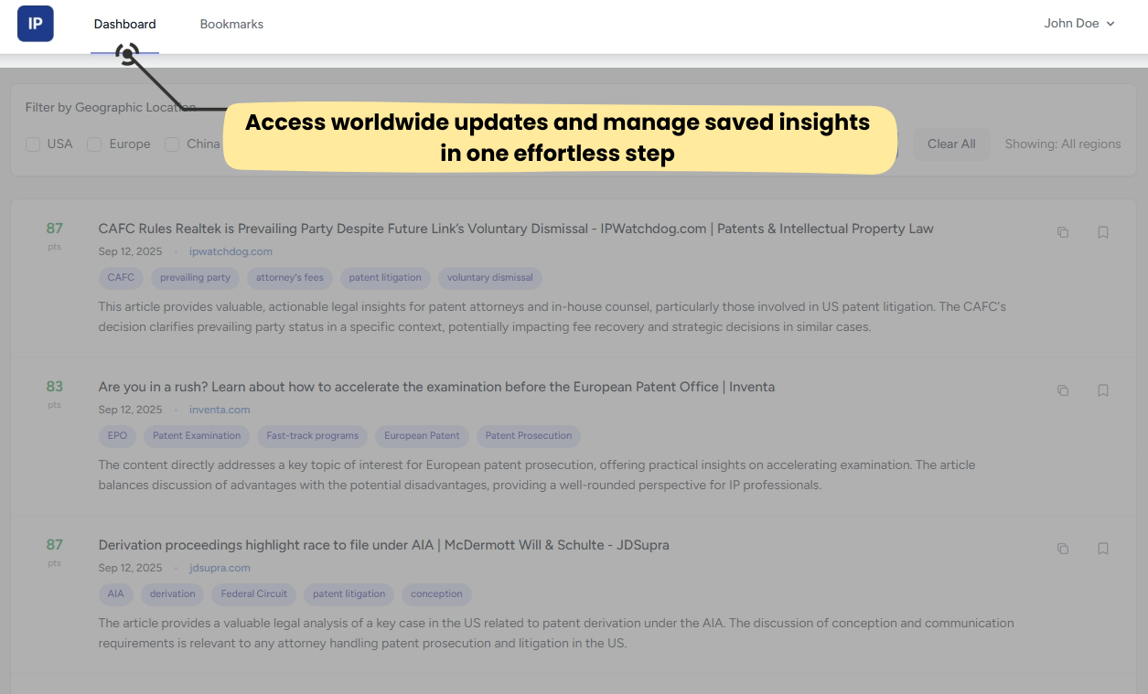Enable the USA region checkbox

point(33,144)
